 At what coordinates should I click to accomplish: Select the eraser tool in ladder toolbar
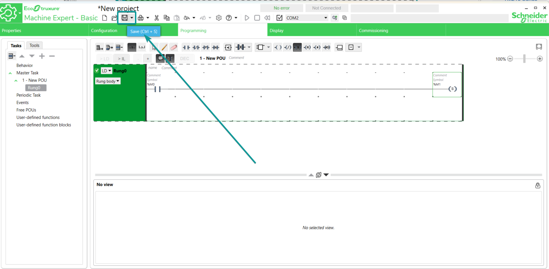(x=174, y=48)
